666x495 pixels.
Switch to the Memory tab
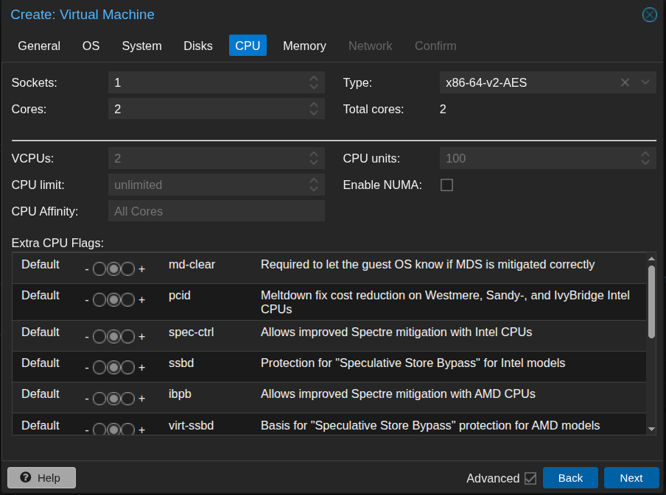[x=304, y=46]
